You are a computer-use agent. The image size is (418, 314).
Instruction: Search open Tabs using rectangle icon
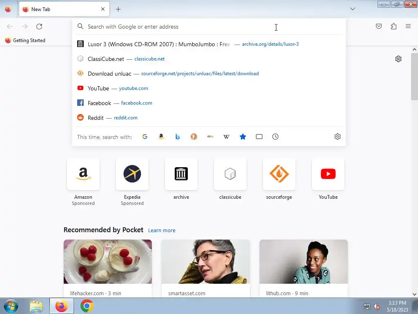[259, 137]
